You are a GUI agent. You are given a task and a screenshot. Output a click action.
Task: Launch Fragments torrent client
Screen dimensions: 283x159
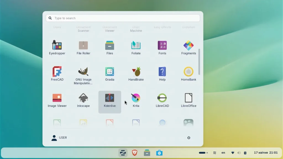[x=188, y=48]
